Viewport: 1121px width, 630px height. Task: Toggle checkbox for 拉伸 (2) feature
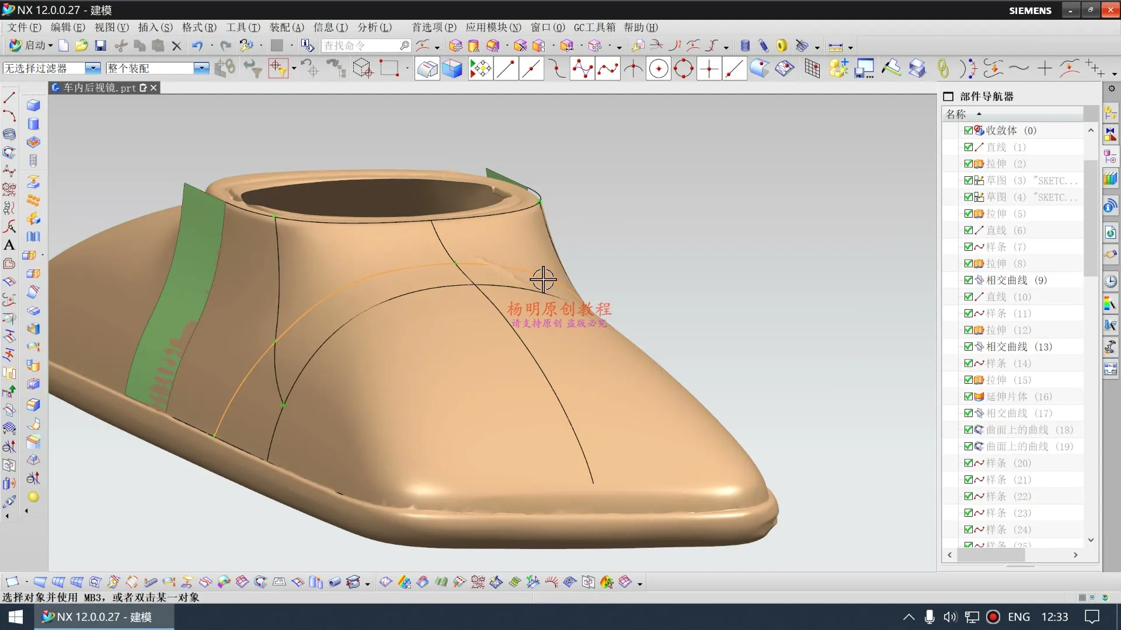(x=969, y=164)
